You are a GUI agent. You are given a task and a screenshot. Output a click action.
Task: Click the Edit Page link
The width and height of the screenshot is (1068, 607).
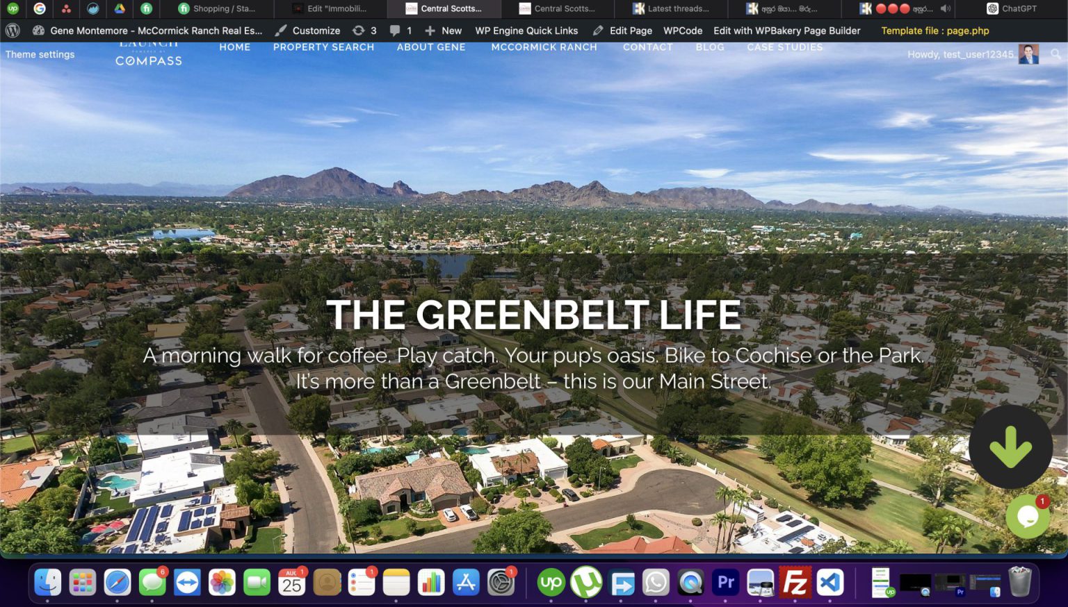[622, 31]
